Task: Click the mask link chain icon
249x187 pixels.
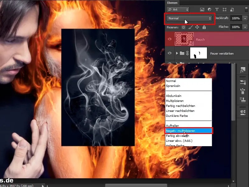Action: [187, 53]
